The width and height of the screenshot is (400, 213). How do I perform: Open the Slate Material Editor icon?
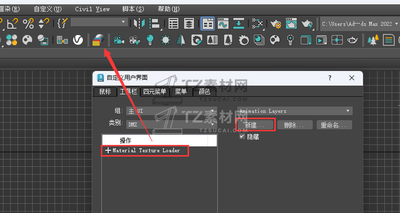click(x=257, y=23)
